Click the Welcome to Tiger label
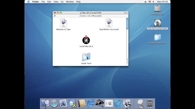 [x=63, y=29]
